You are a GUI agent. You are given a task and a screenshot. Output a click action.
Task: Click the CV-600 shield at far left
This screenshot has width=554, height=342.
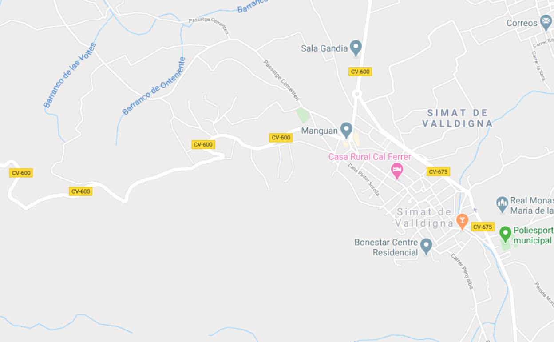pyautogui.click(x=21, y=173)
